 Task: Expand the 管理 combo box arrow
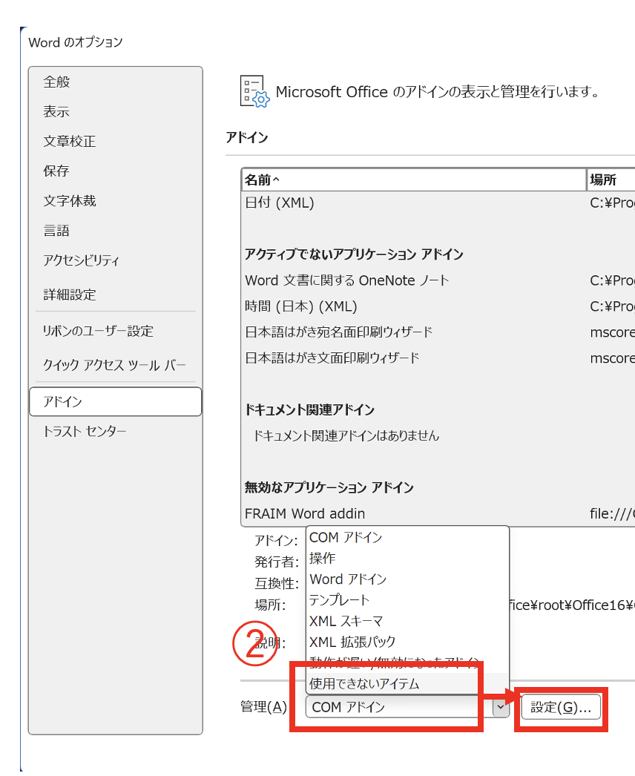[x=501, y=708]
